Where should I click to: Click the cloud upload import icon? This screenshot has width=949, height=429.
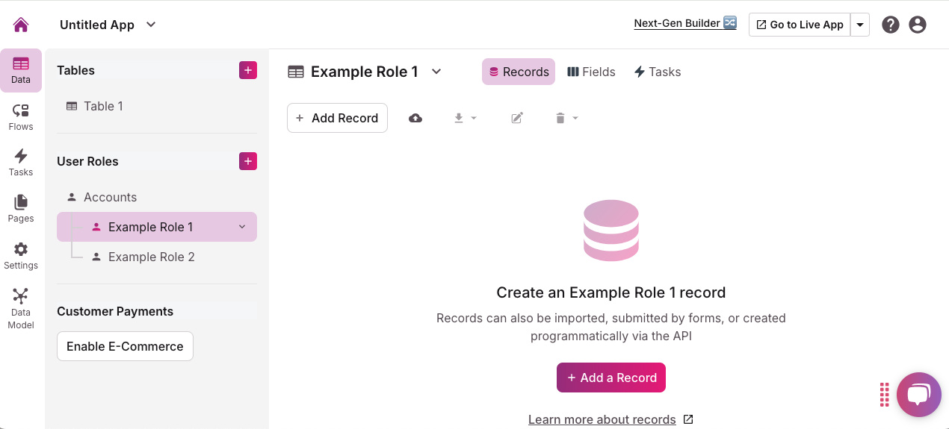[415, 118]
